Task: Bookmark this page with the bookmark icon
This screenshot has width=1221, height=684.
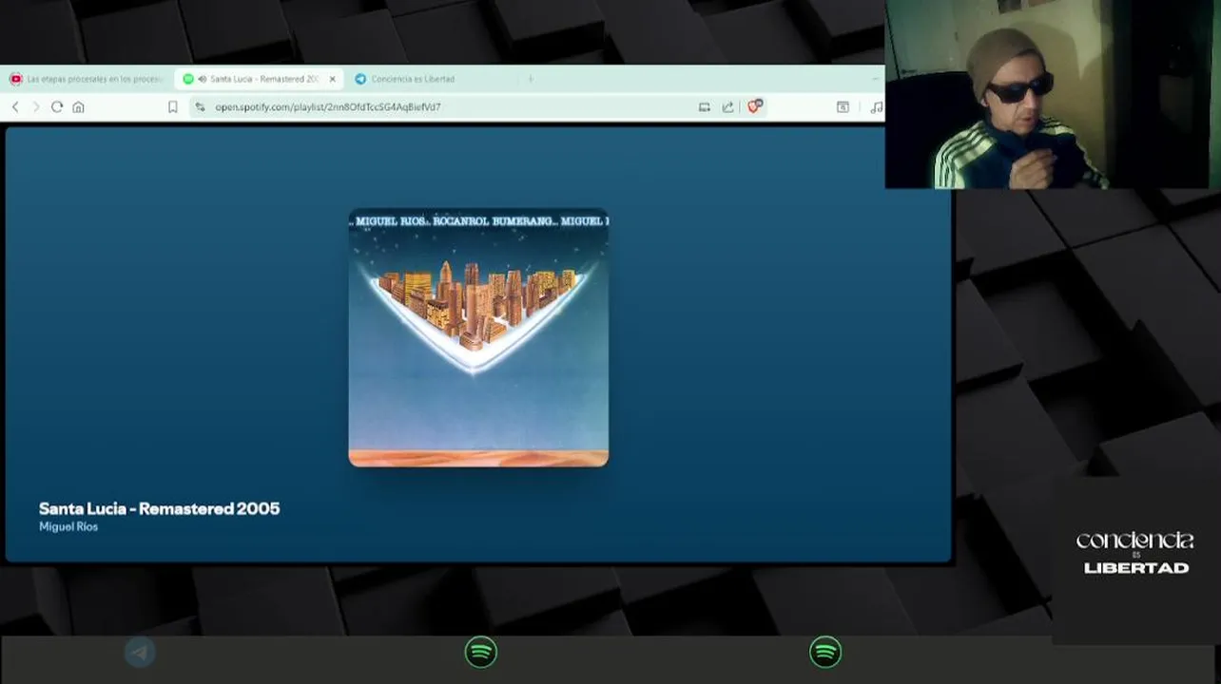Action: [172, 107]
